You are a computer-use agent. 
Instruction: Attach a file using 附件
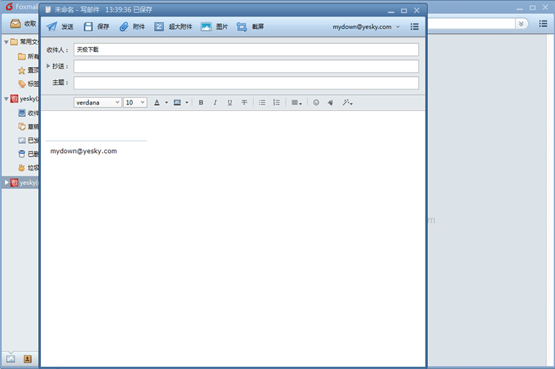[x=132, y=27]
